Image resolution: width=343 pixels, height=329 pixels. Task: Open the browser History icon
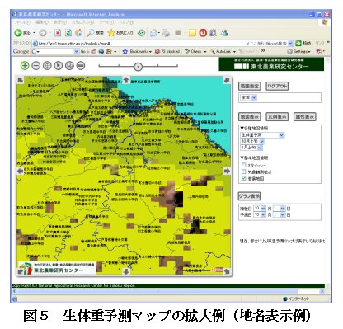(x=142, y=33)
